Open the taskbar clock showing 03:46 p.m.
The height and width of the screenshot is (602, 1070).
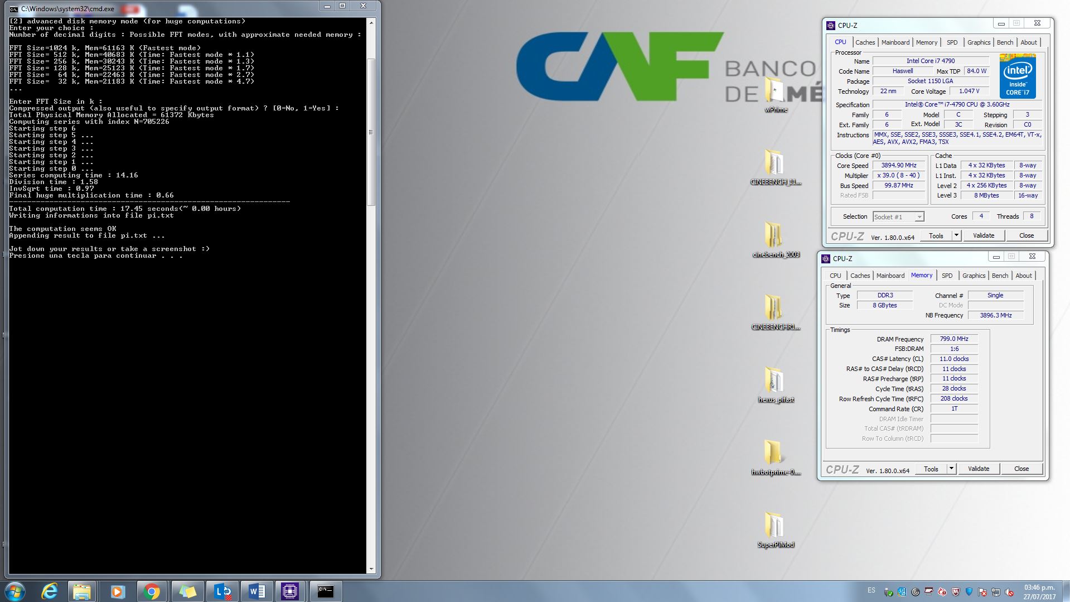(1039, 592)
